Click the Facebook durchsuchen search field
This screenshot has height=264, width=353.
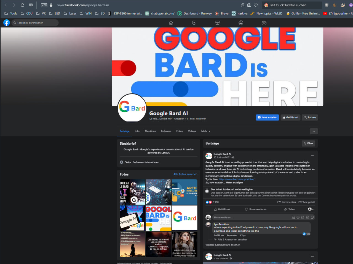[35, 23]
